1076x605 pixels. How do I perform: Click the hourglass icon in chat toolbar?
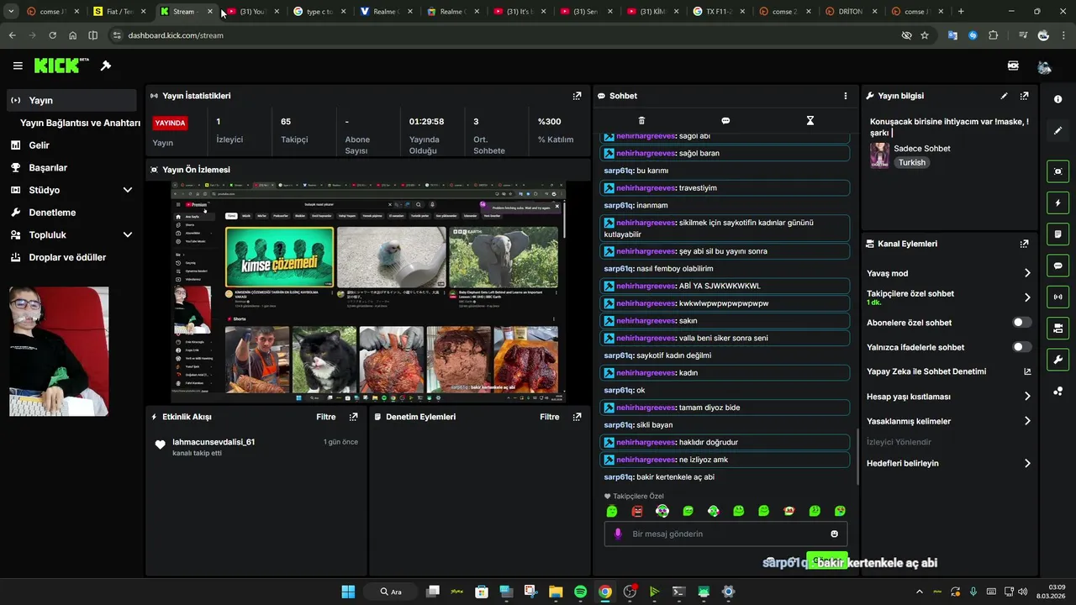810,121
